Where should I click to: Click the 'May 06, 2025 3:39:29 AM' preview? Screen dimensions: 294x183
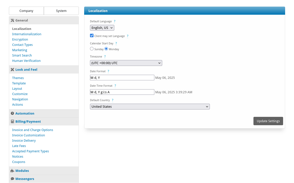pyautogui.click(x=174, y=92)
